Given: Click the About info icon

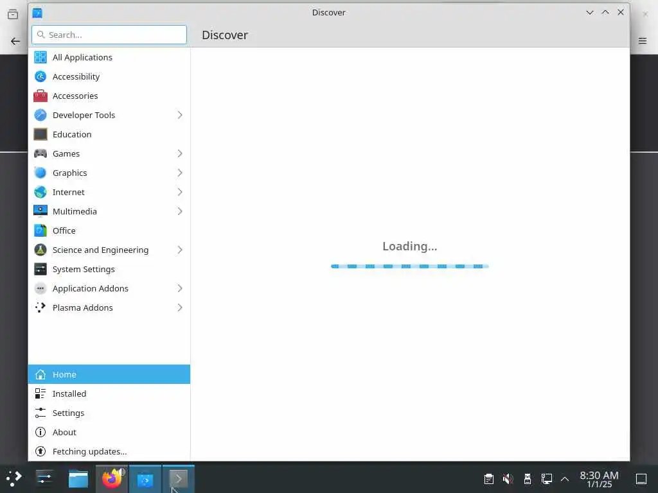Looking at the screenshot, I should click(40, 432).
